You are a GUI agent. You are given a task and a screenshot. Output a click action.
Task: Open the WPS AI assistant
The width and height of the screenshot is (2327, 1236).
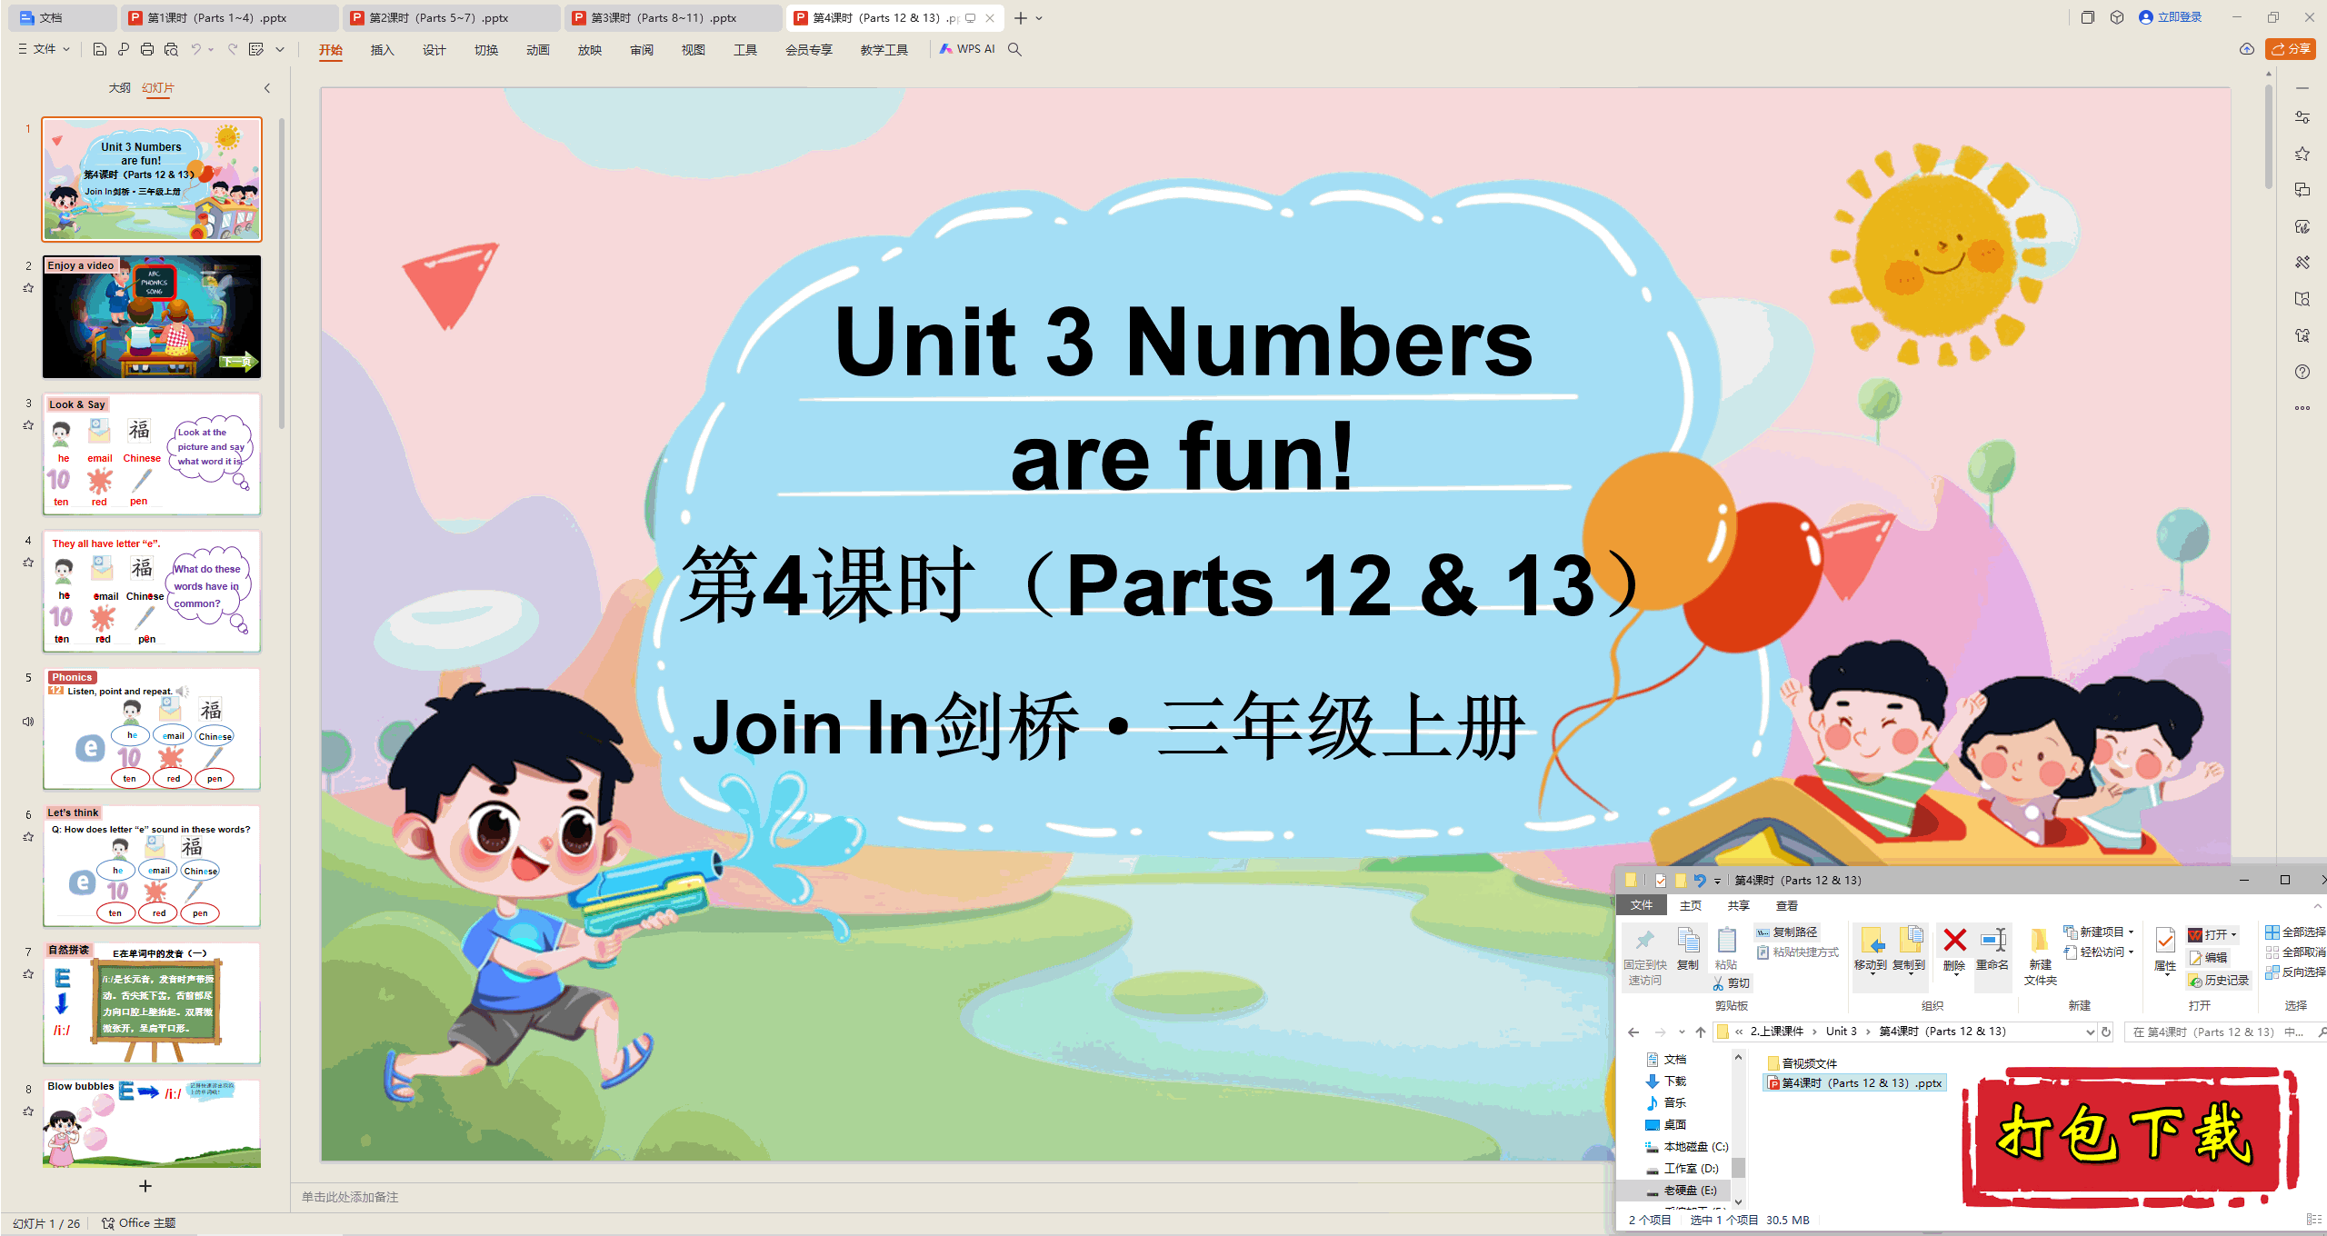click(967, 49)
